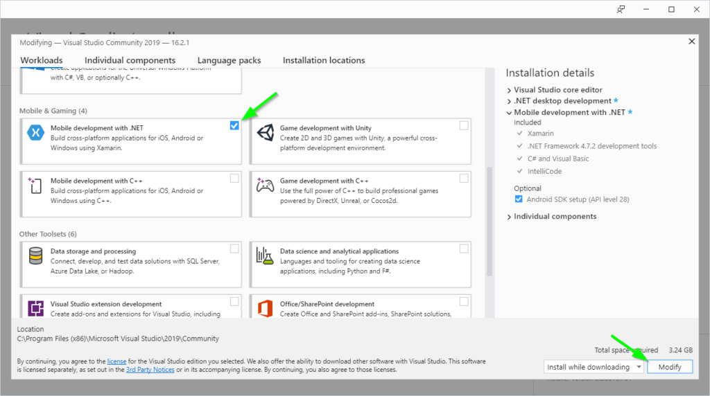The image size is (710, 396).
Task: Click the install location path text
Action: click(118, 339)
